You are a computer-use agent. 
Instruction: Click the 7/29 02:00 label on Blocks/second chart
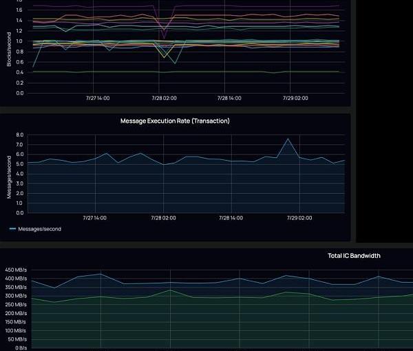tap(297, 98)
